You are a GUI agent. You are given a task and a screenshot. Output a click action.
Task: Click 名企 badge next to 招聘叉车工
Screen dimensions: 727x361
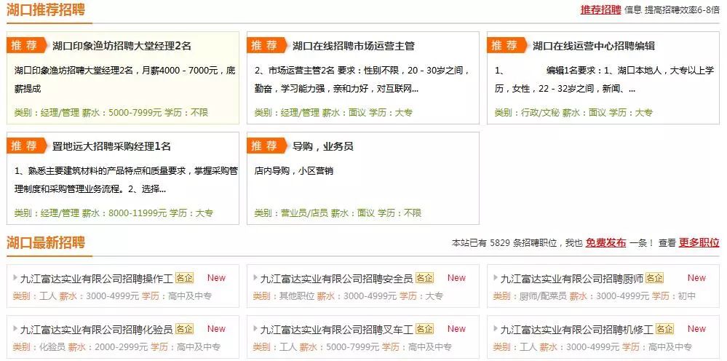click(425, 329)
